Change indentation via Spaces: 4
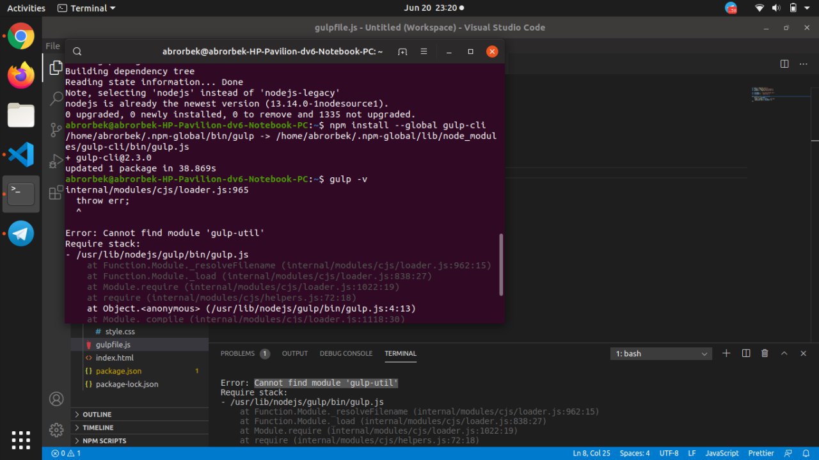This screenshot has height=460, width=819. (635, 453)
